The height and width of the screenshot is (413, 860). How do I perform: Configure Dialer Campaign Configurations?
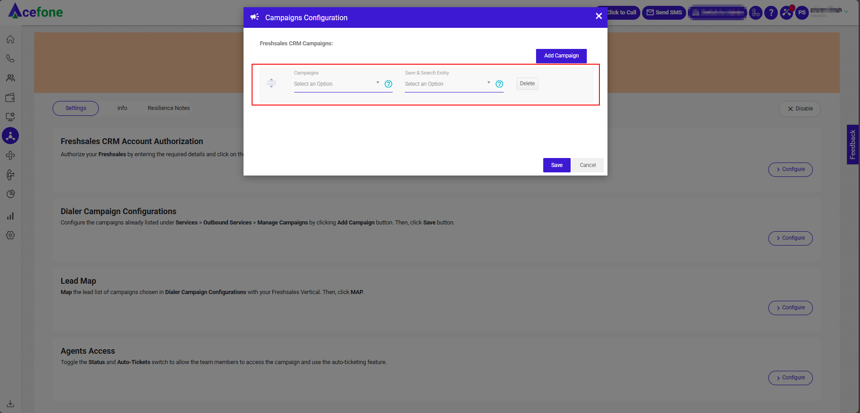point(790,238)
